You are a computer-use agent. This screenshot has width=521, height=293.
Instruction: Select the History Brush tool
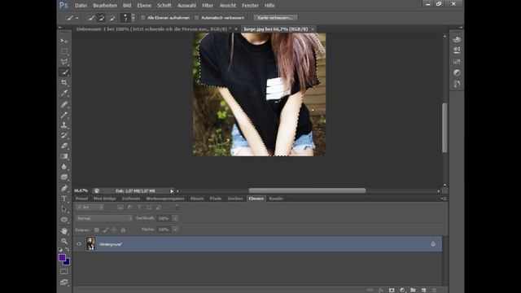click(64, 136)
